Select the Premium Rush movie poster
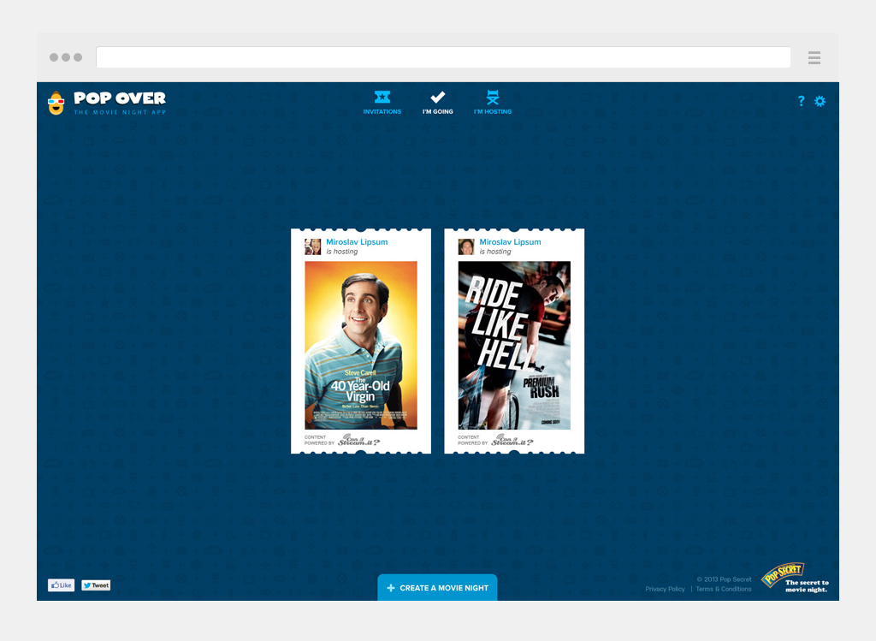 tap(513, 345)
